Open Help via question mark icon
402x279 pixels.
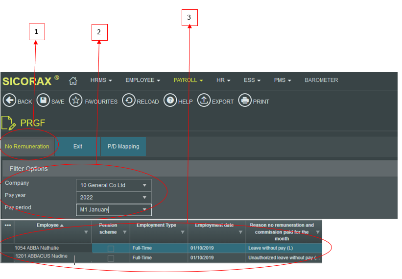coord(170,101)
